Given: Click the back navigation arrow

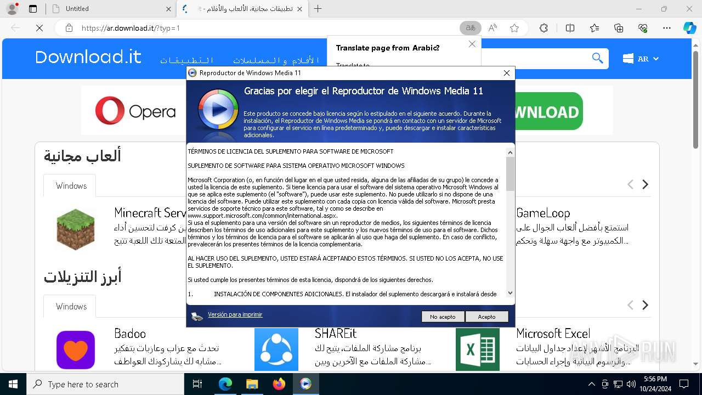Looking at the screenshot, I should pyautogui.click(x=15, y=28).
